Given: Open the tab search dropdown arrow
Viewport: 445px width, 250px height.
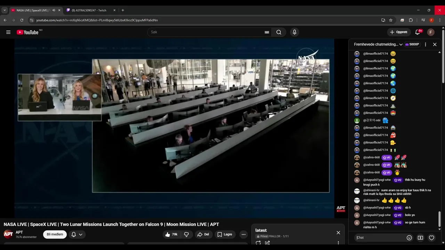Looking at the screenshot, I should (x=5, y=10).
